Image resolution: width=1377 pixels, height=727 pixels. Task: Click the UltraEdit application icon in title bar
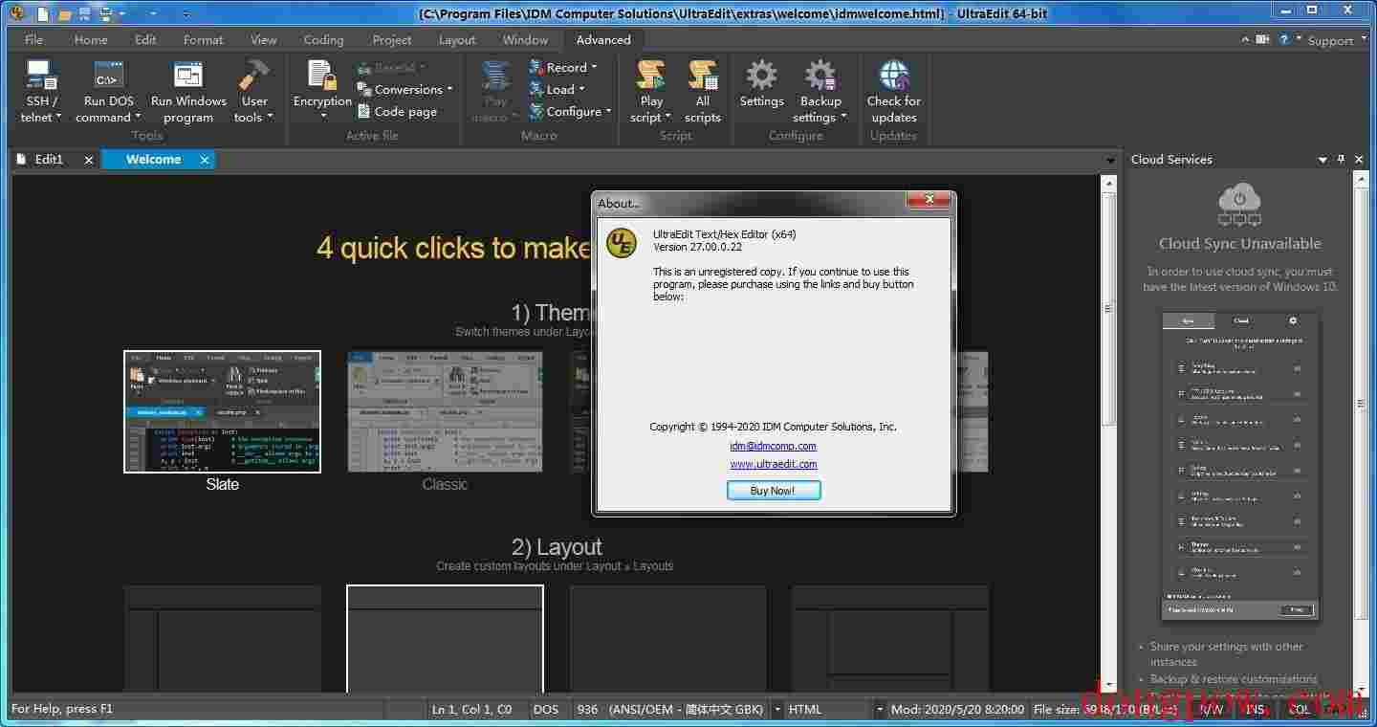(16, 13)
